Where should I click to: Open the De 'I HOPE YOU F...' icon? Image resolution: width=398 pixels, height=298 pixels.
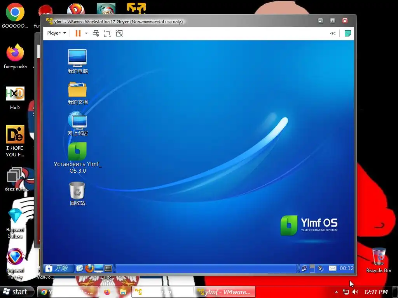click(15, 141)
